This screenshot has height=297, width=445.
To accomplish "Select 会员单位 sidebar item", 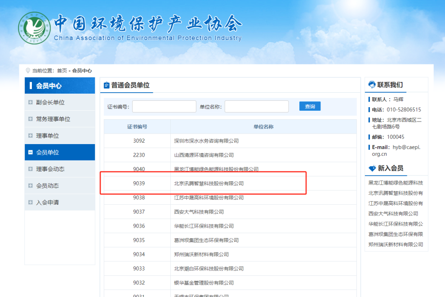I will click(60, 153).
